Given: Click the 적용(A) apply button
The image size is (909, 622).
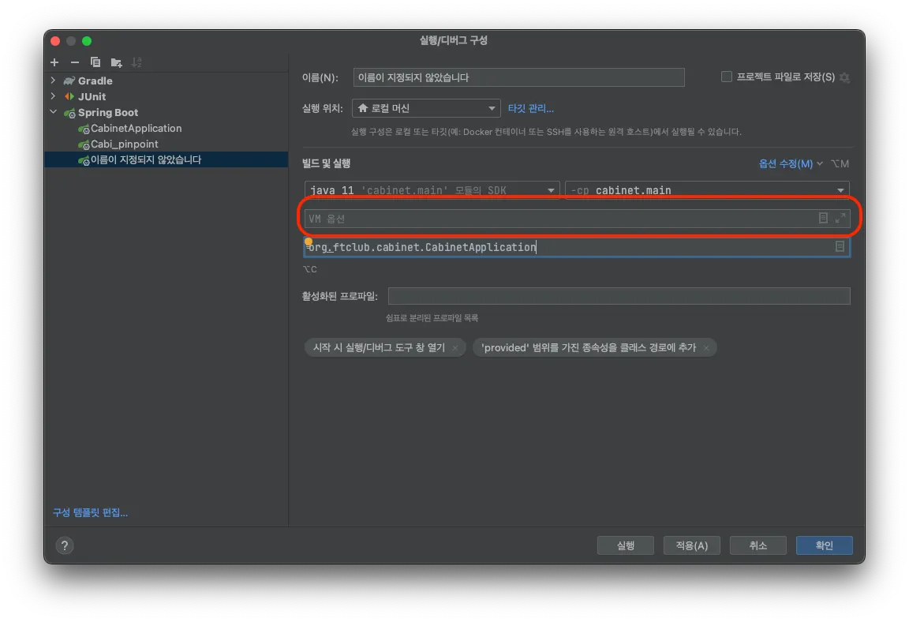Looking at the screenshot, I should 691,545.
